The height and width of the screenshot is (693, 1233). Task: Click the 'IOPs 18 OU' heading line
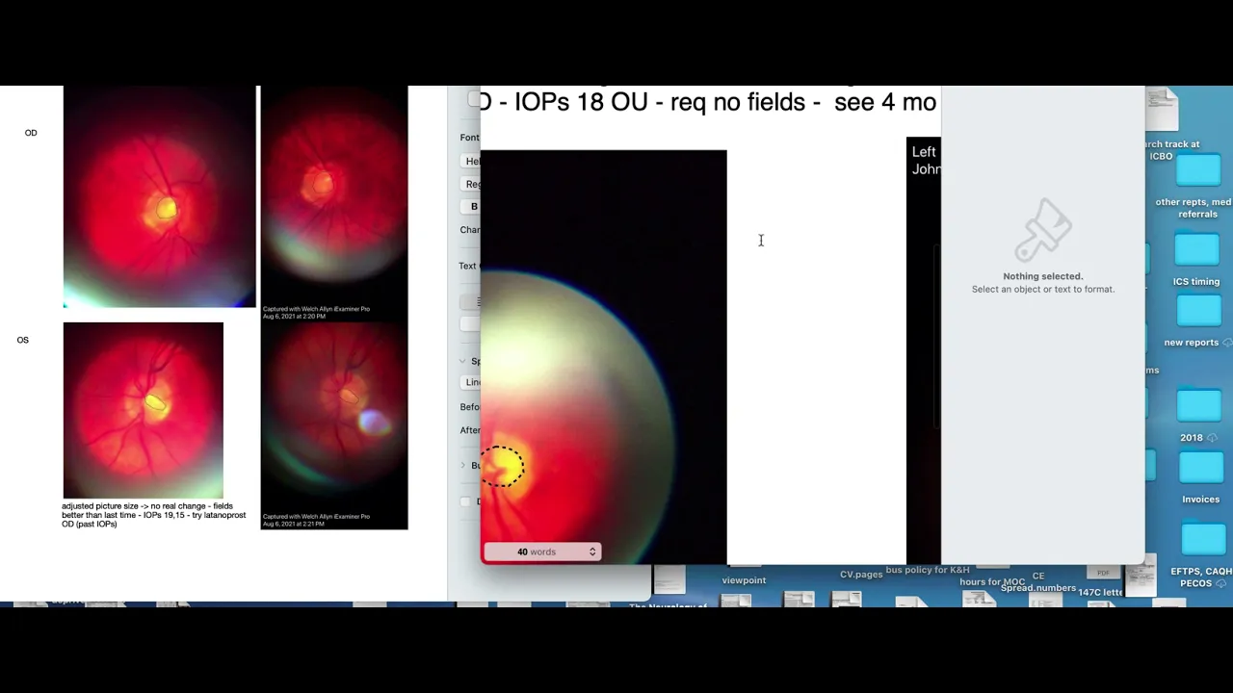coord(708,102)
